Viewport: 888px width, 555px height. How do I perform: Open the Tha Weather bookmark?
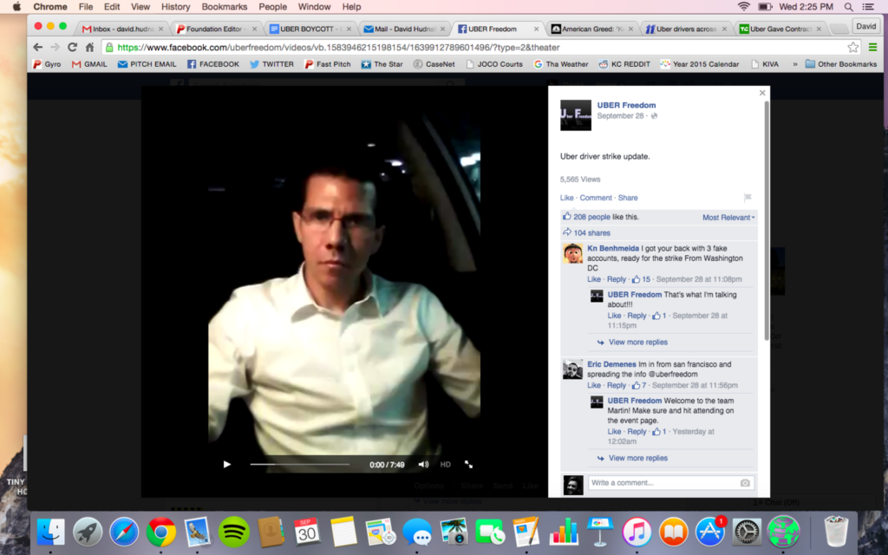(561, 64)
